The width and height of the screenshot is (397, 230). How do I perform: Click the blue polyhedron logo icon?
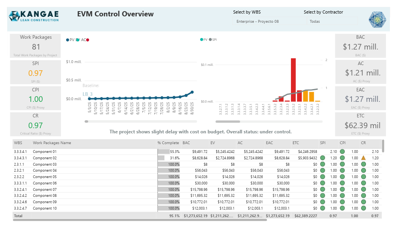[377, 20]
